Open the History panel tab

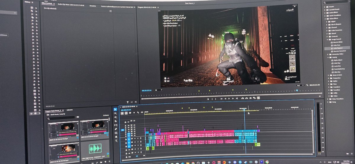(27, 2)
